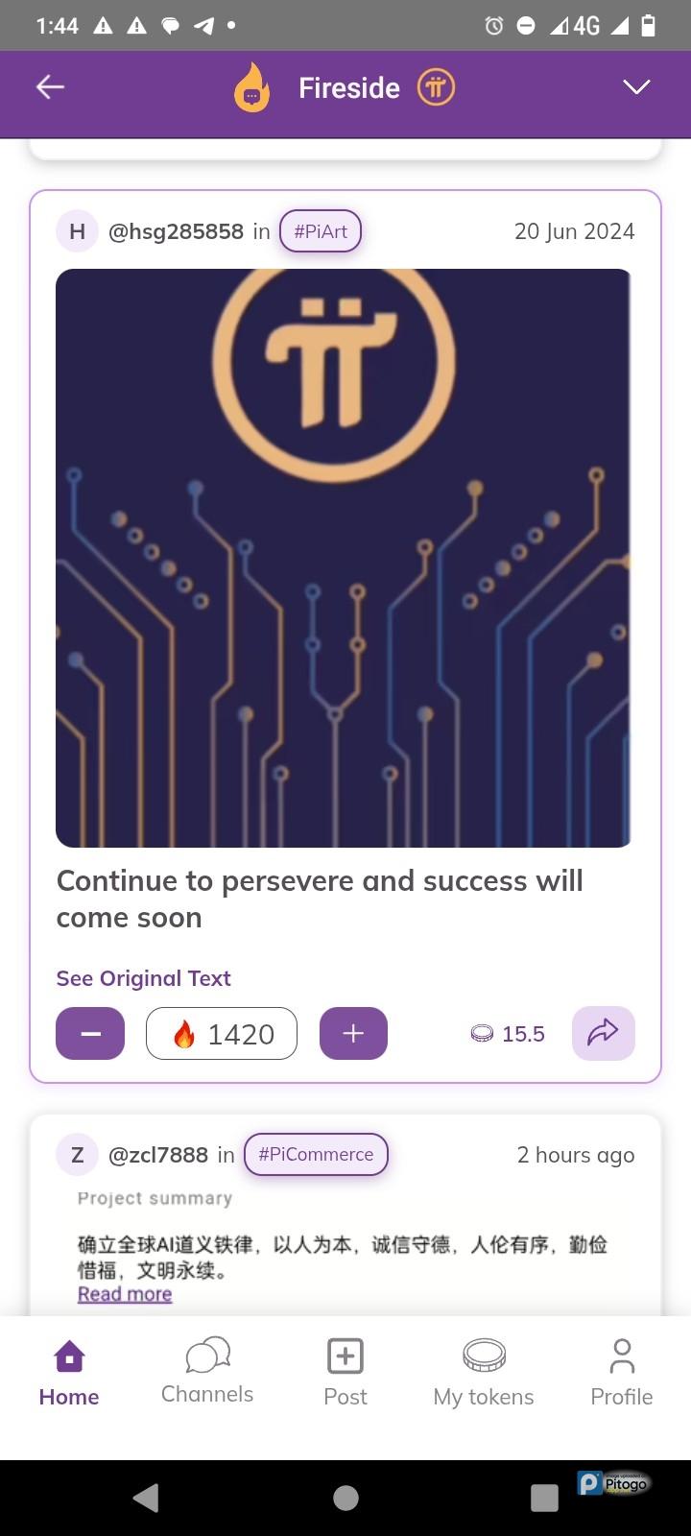Share the post via arrow icon
The height and width of the screenshot is (1536, 691).
[603, 1033]
